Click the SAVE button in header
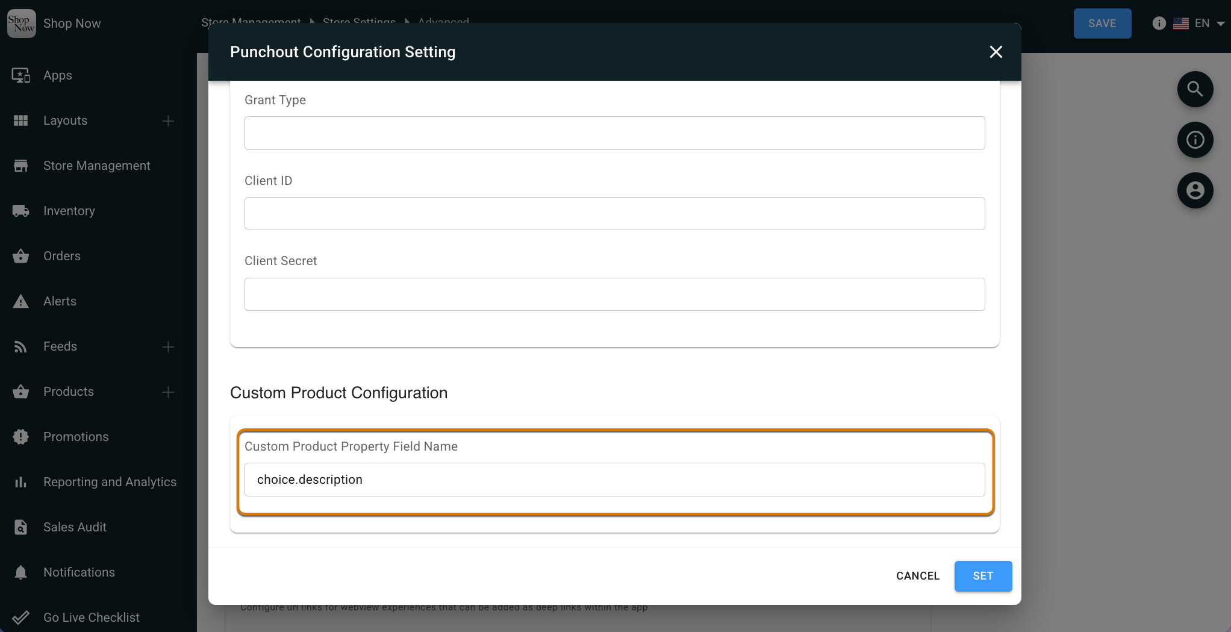Screen dimensions: 1231x632 click(1103, 23)
